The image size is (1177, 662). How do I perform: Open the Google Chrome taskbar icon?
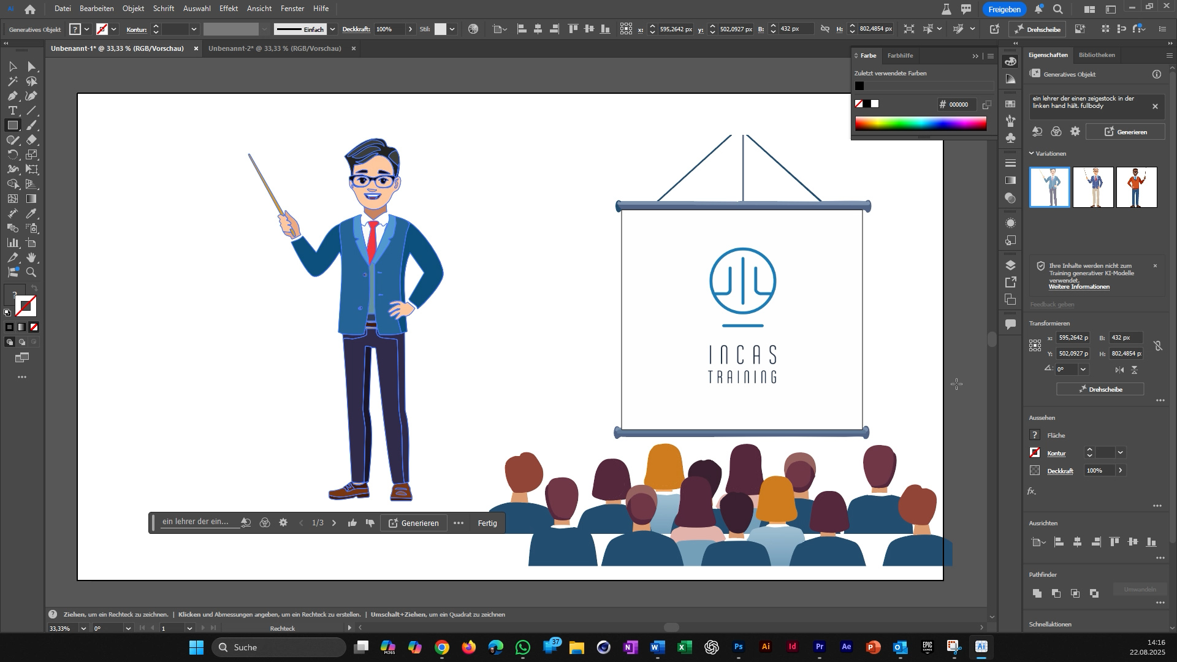[x=442, y=647]
